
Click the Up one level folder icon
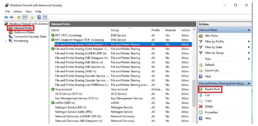coord(19,17)
